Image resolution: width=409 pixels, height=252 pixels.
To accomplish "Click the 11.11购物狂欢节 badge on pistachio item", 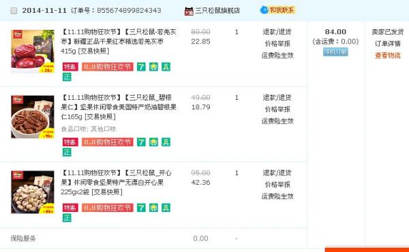I will point(108,208).
